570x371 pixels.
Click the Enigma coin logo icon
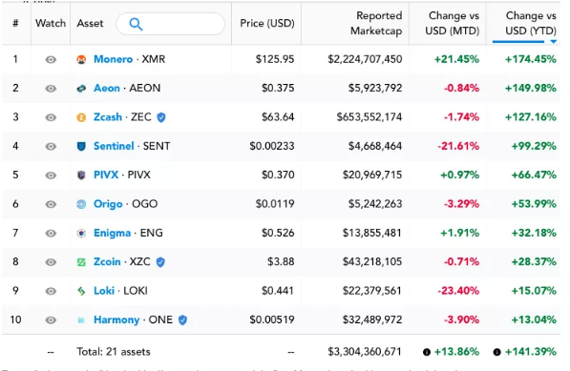click(x=81, y=233)
